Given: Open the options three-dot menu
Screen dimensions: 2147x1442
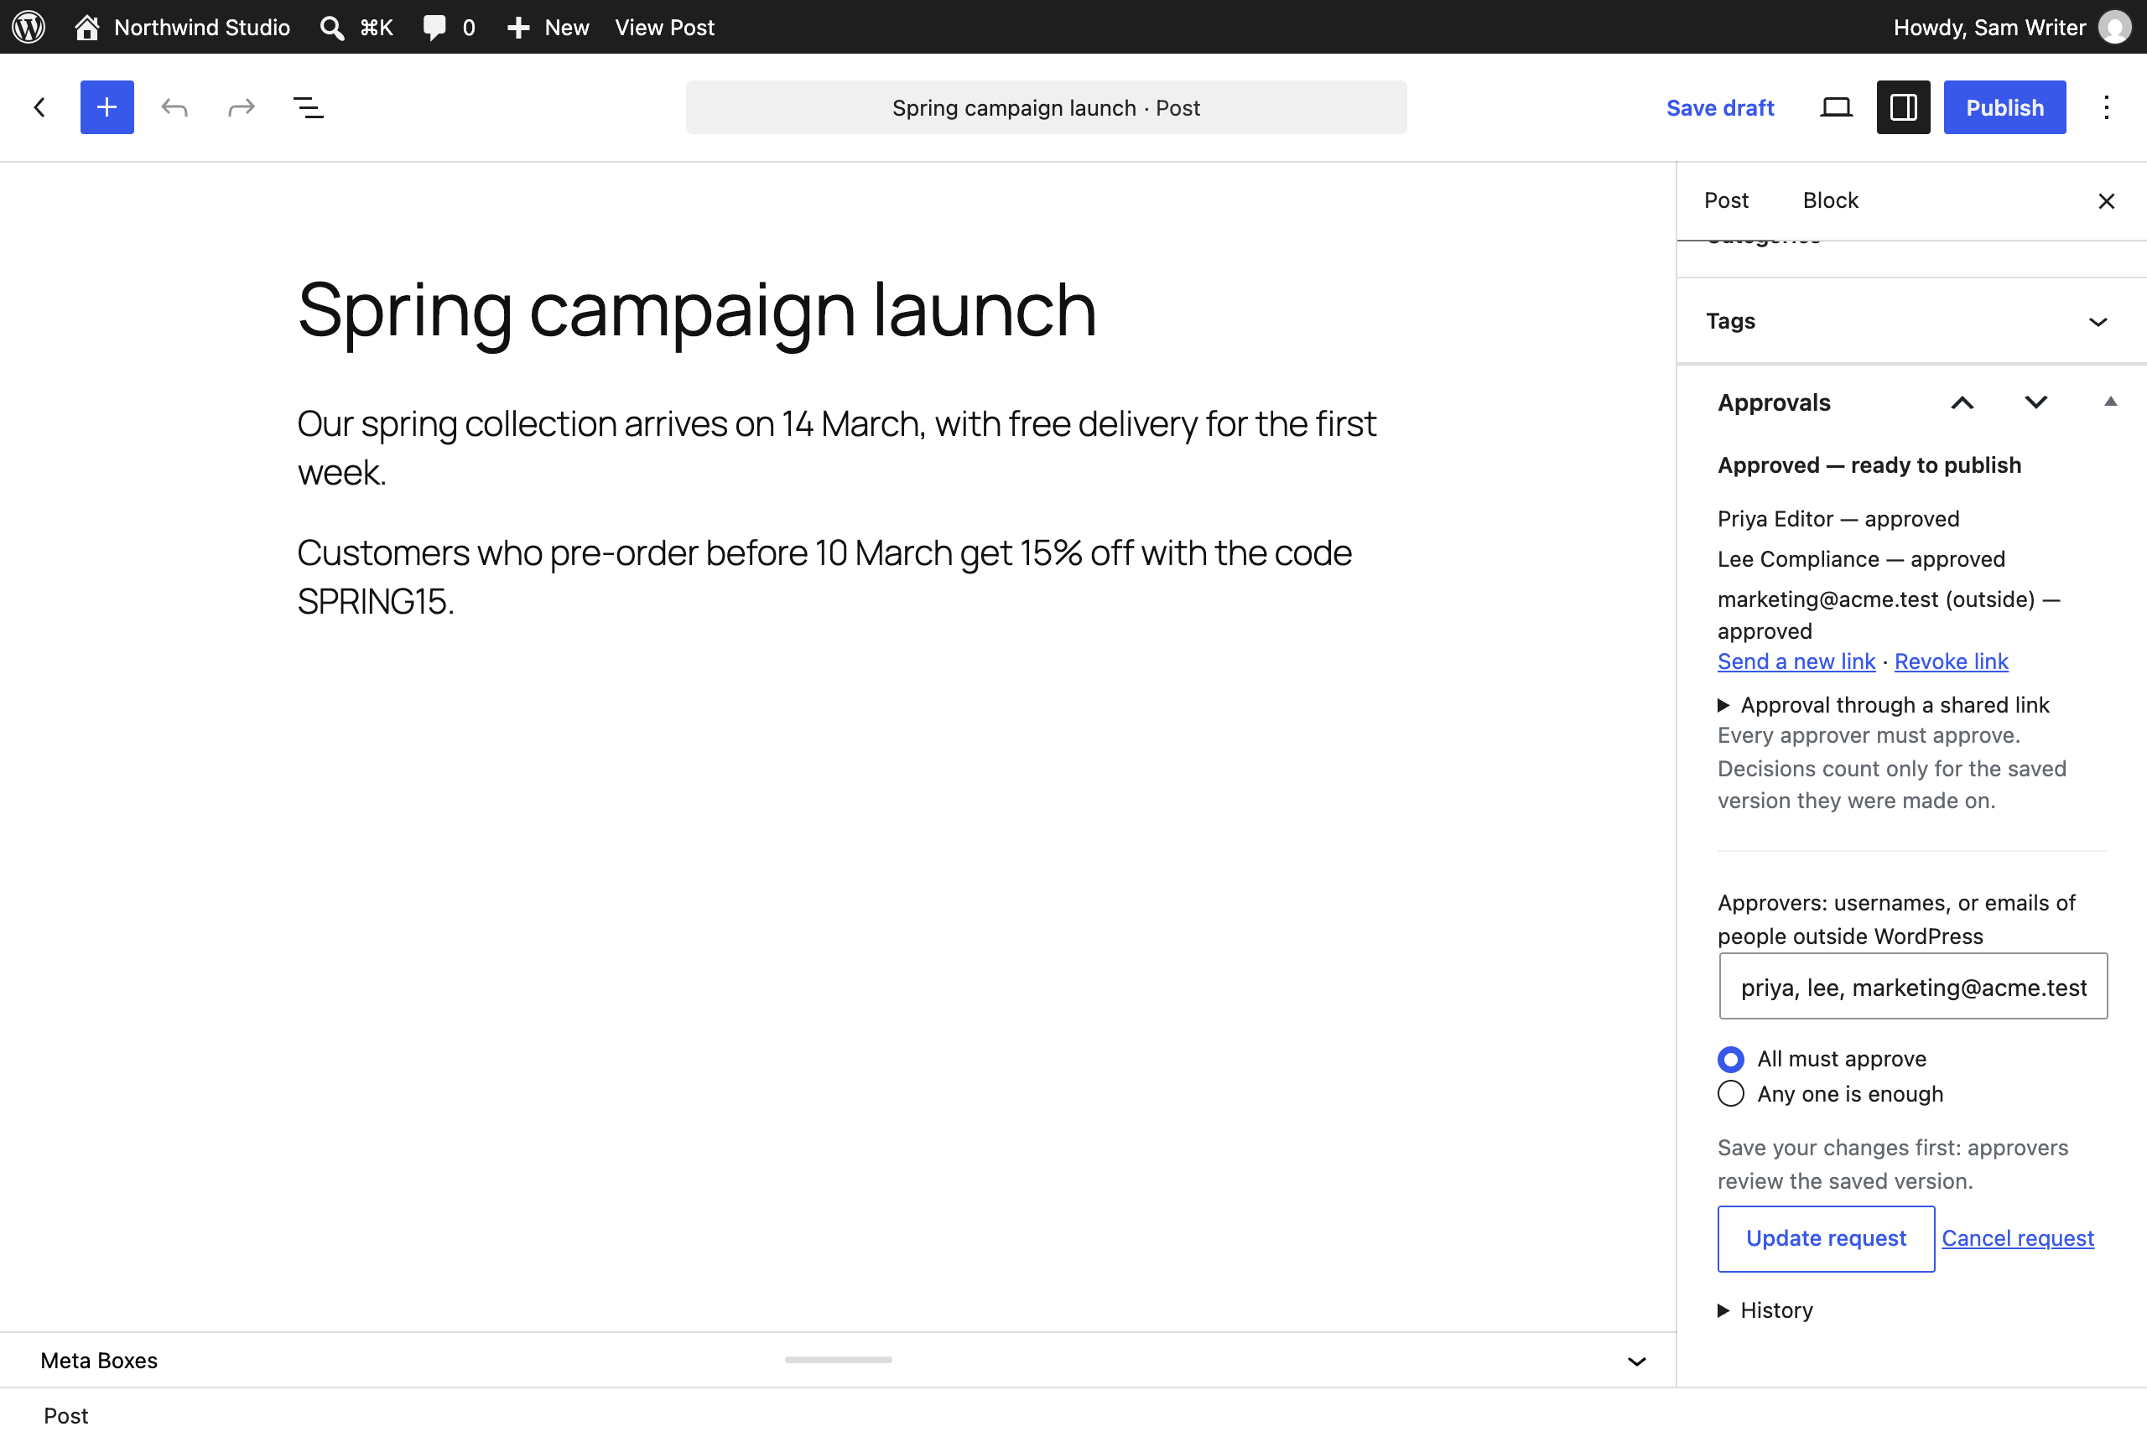Looking at the screenshot, I should click(2106, 107).
